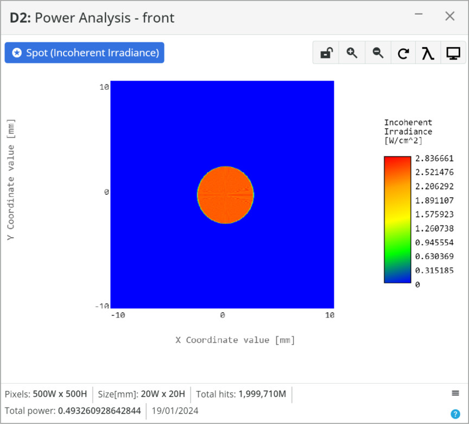Click the 1.575923 legend value
This screenshot has width=469, height=424.
pos(434,214)
